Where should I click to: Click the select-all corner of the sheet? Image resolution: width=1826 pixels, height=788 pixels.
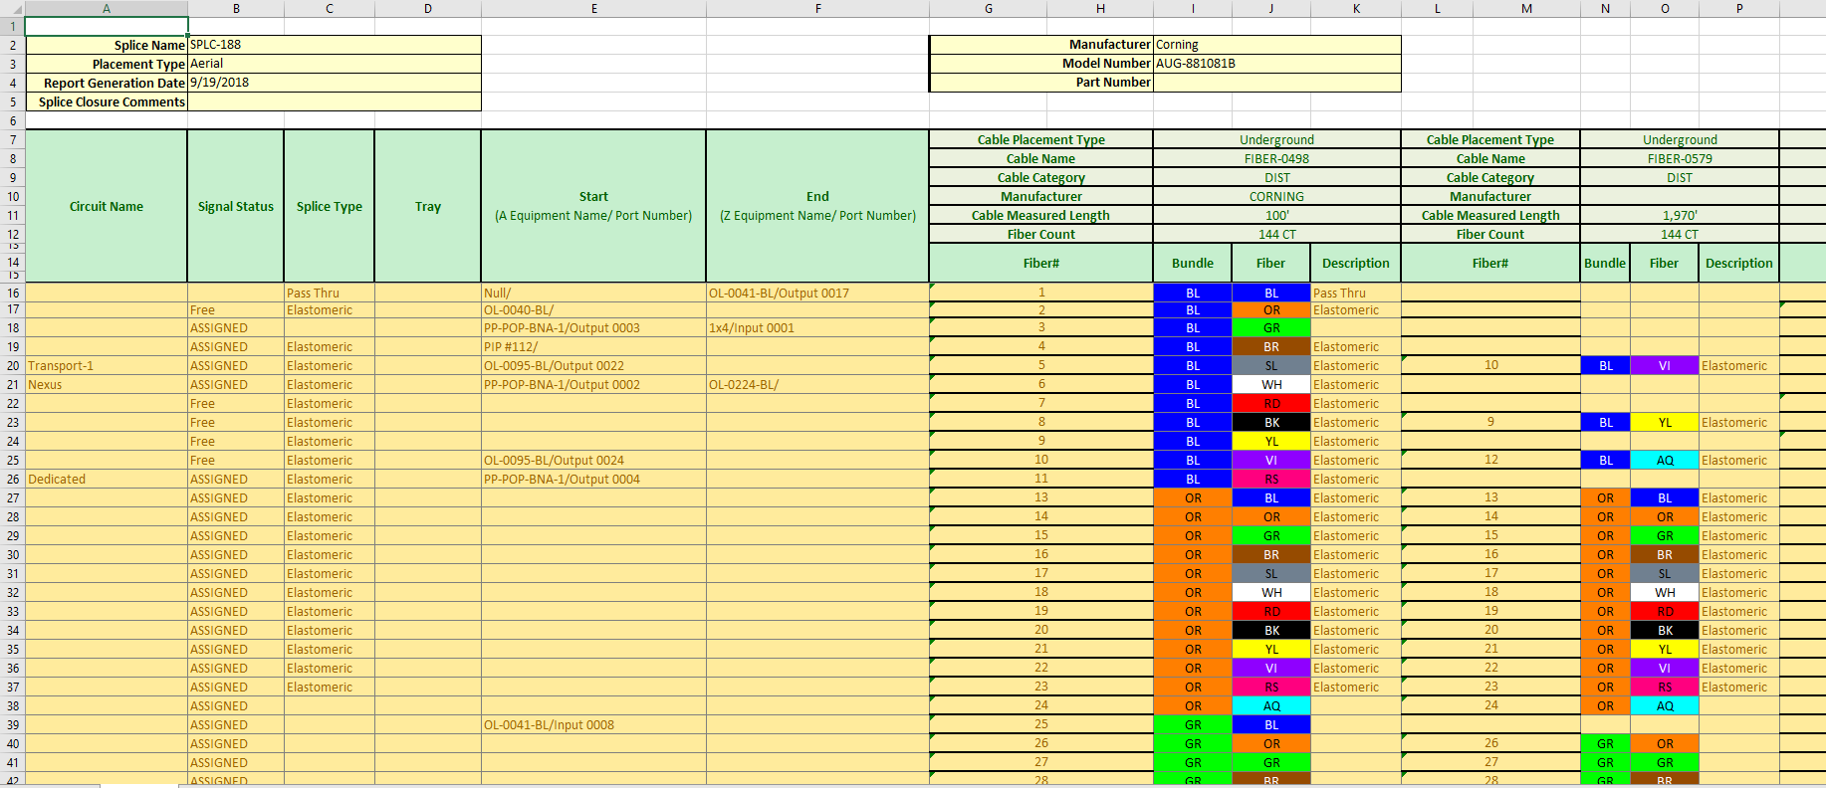coord(12,9)
